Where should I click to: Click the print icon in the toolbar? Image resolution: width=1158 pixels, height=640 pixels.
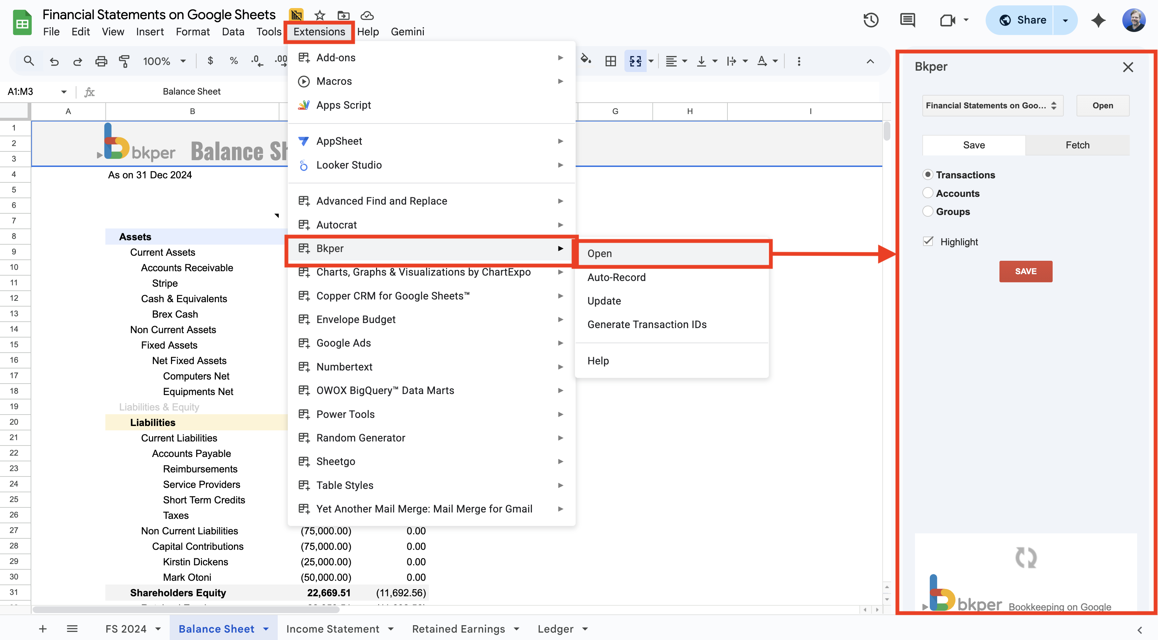pyautogui.click(x=101, y=61)
